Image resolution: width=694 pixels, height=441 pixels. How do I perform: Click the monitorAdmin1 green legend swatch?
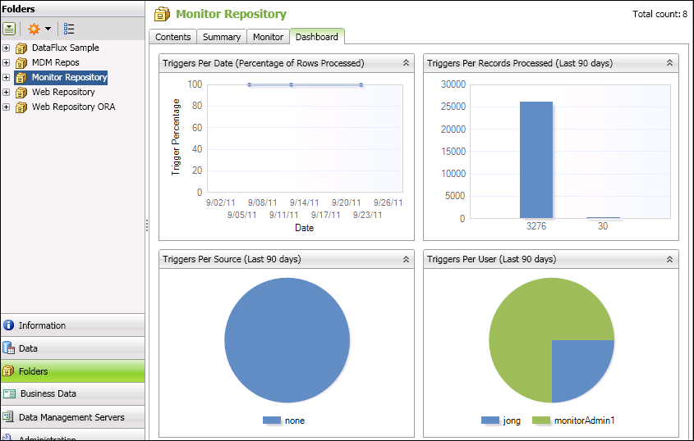tap(541, 421)
